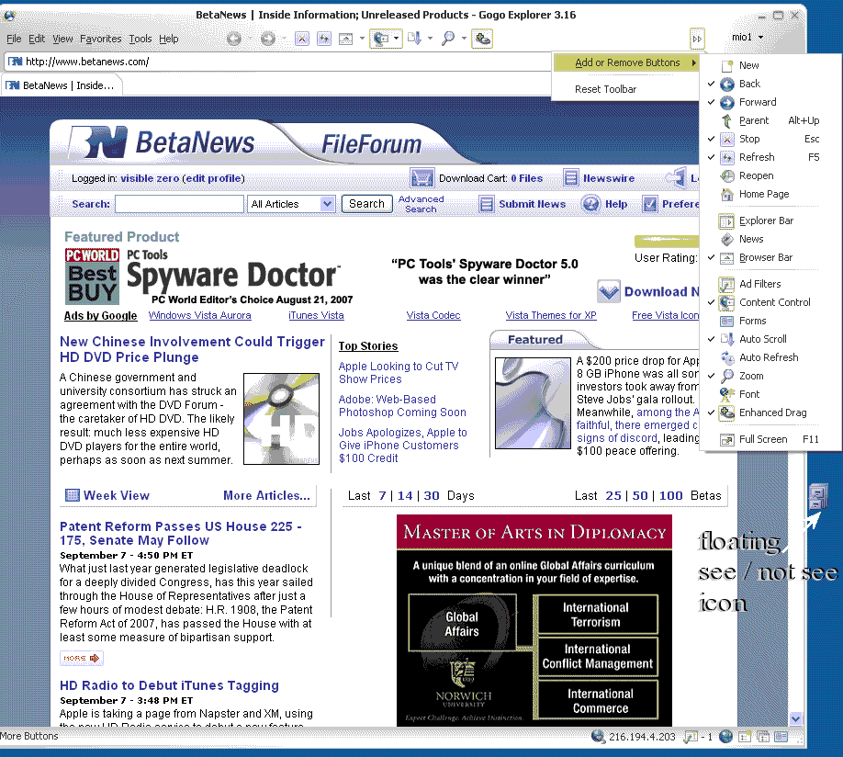
Task: Enable Full Screen in the buttons menu
Action: [762, 439]
